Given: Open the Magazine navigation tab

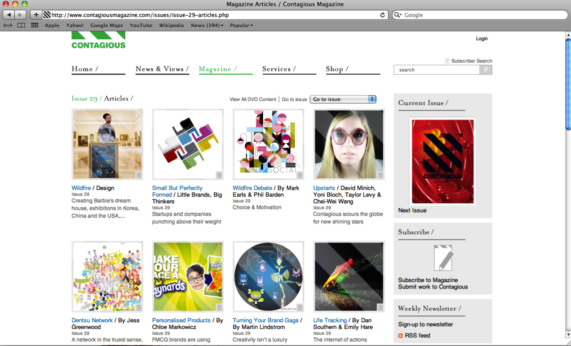Looking at the screenshot, I should coord(218,69).
